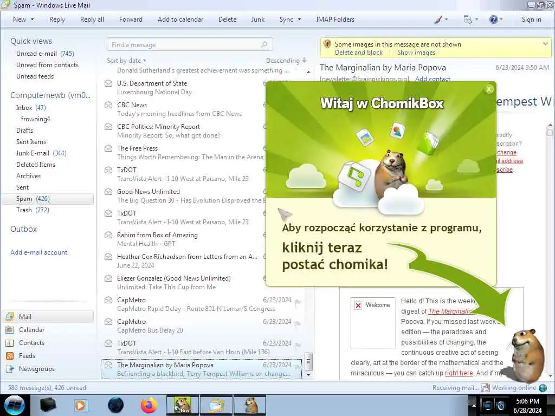Expand the info bar chevron
Image resolution: width=555 pixels, height=416 pixels.
click(545, 44)
